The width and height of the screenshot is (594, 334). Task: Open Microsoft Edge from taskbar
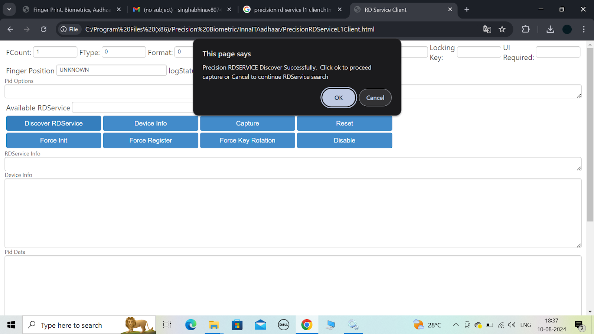(x=191, y=325)
